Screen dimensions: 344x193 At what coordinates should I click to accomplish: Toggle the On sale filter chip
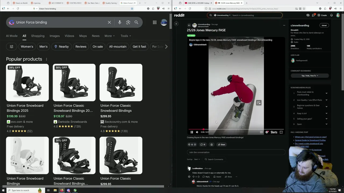[98, 47]
